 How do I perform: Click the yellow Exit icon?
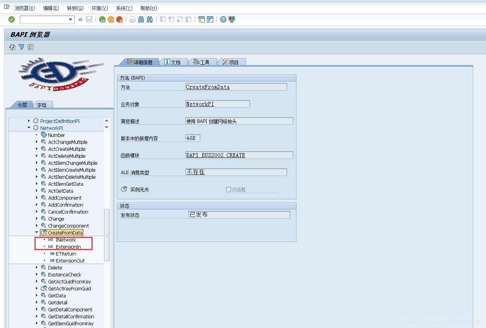coord(111,19)
